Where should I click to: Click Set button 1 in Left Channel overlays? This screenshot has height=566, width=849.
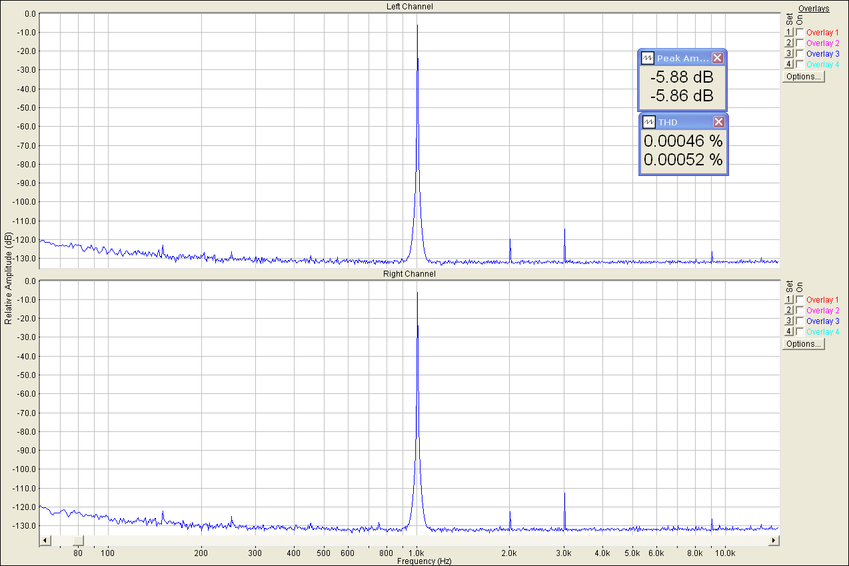pos(789,32)
